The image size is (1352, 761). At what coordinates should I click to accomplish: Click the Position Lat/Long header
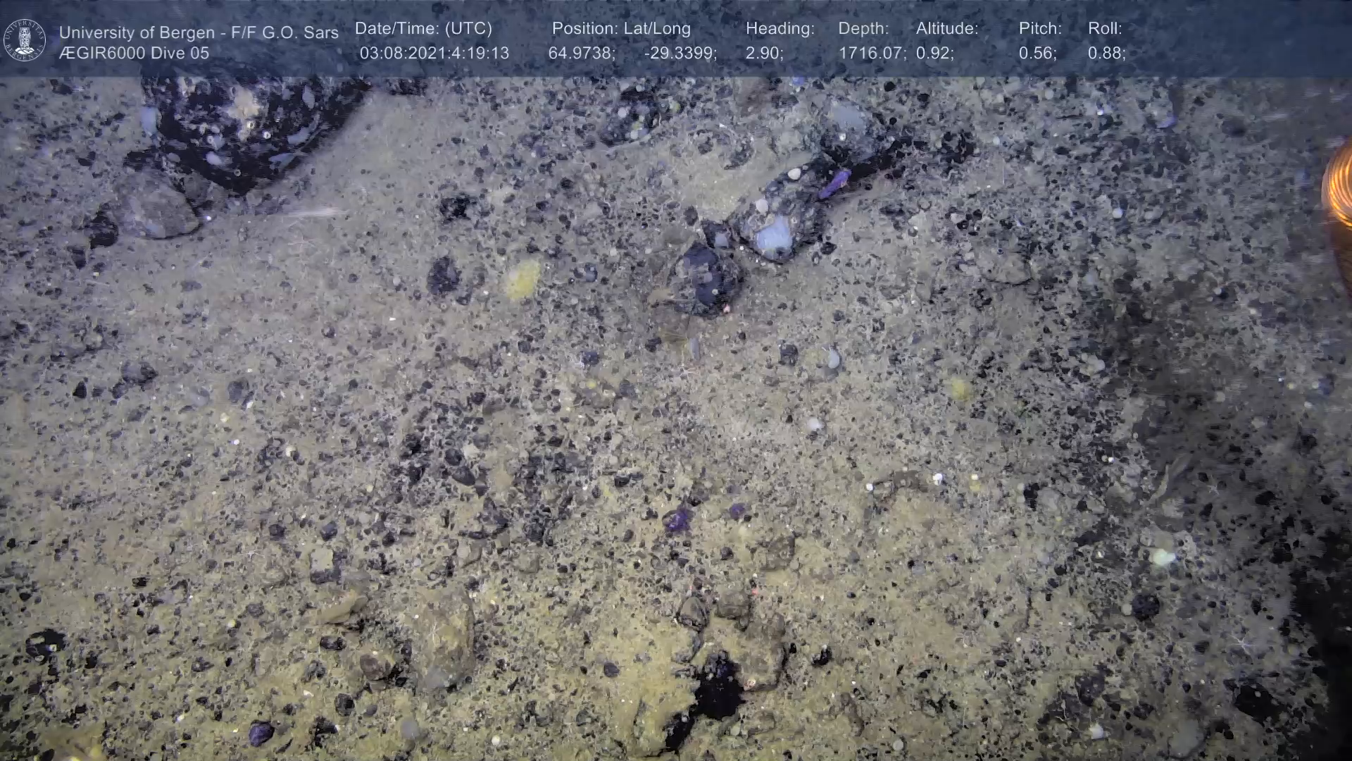(621, 29)
